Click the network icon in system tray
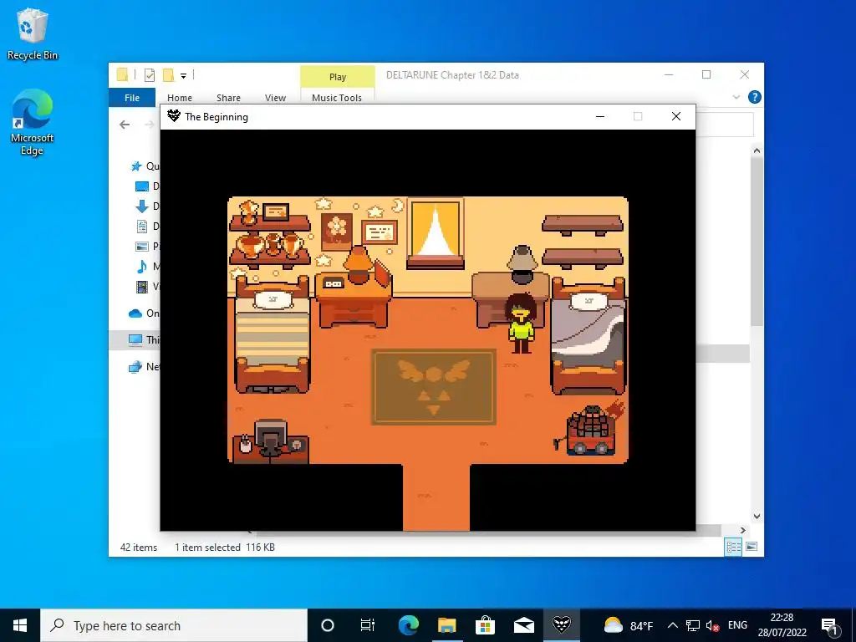The height and width of the screenshot is (642, 856). (693, 625)
